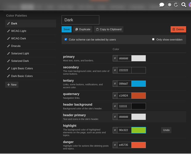Delete the Dark palette
191x154 pixels.
pos(178,29)
